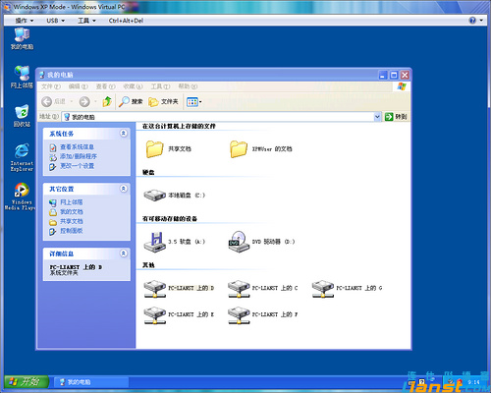Click 查看系统信息 task link

click(77, 147)
